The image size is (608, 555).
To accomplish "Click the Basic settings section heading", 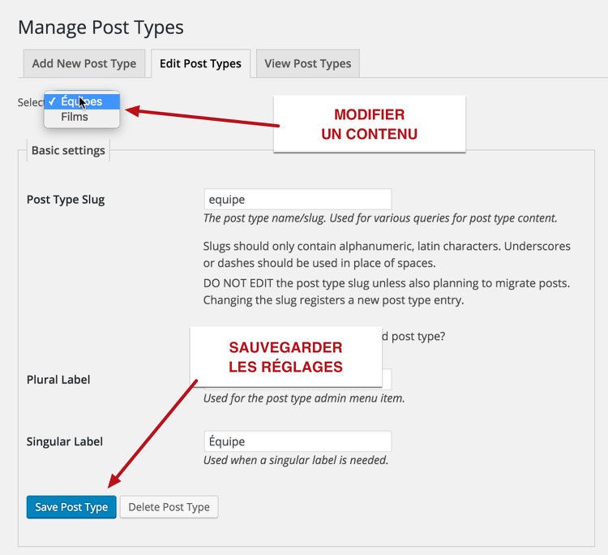I will coord(68,151).
